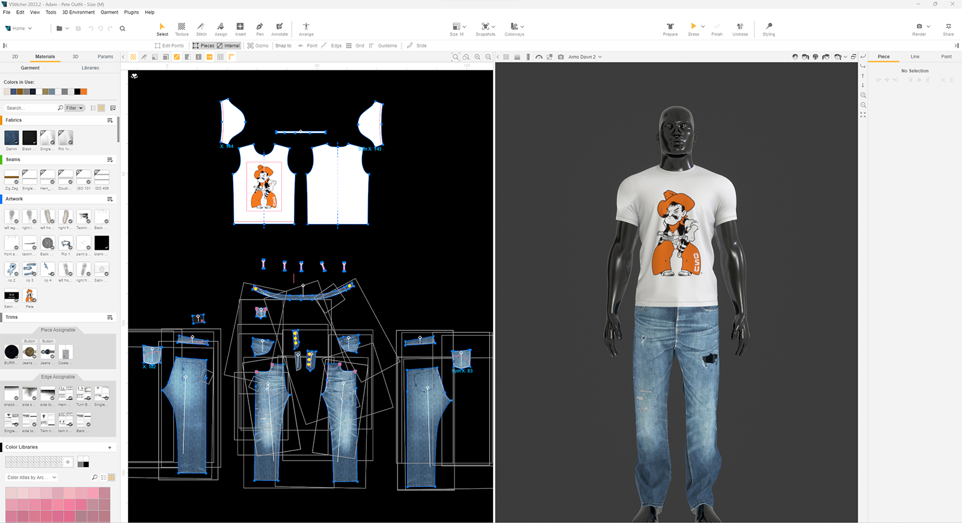Fit view with the collapse arrows icon
This screenshot has width=962, height=523.
[x=863, y=115]
